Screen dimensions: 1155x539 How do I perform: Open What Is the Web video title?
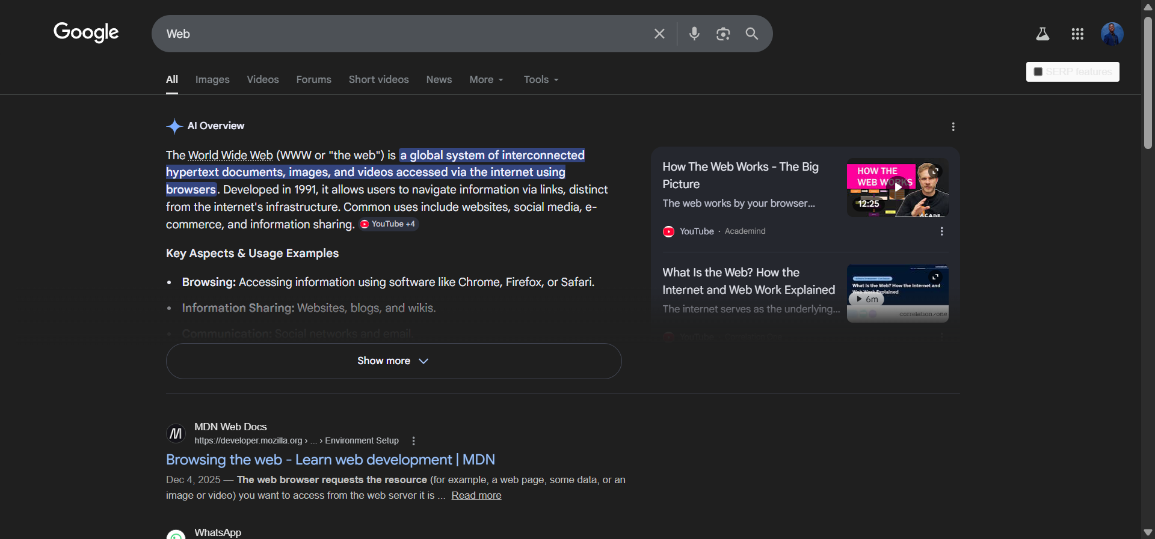pos(749,281)
